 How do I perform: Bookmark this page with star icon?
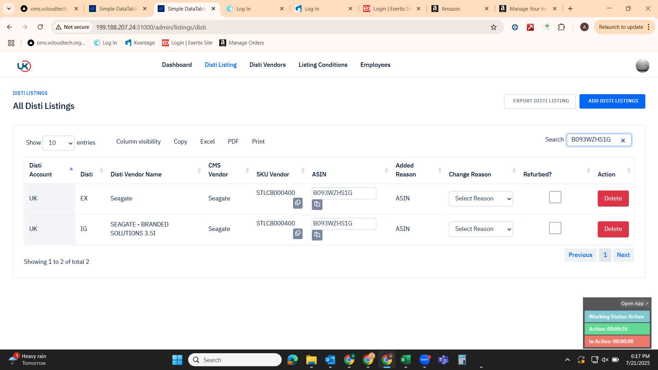click(493, 27)
